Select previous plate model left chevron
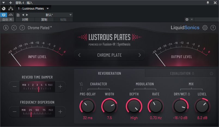The image size is (219, 127). [x=79, y=55]
